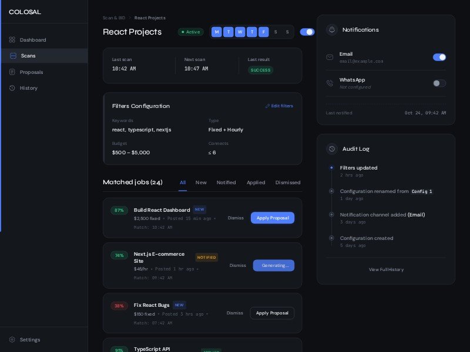
Task: Apply Proposal for Build React Dashboard
Action: click(x=272, y=218)
